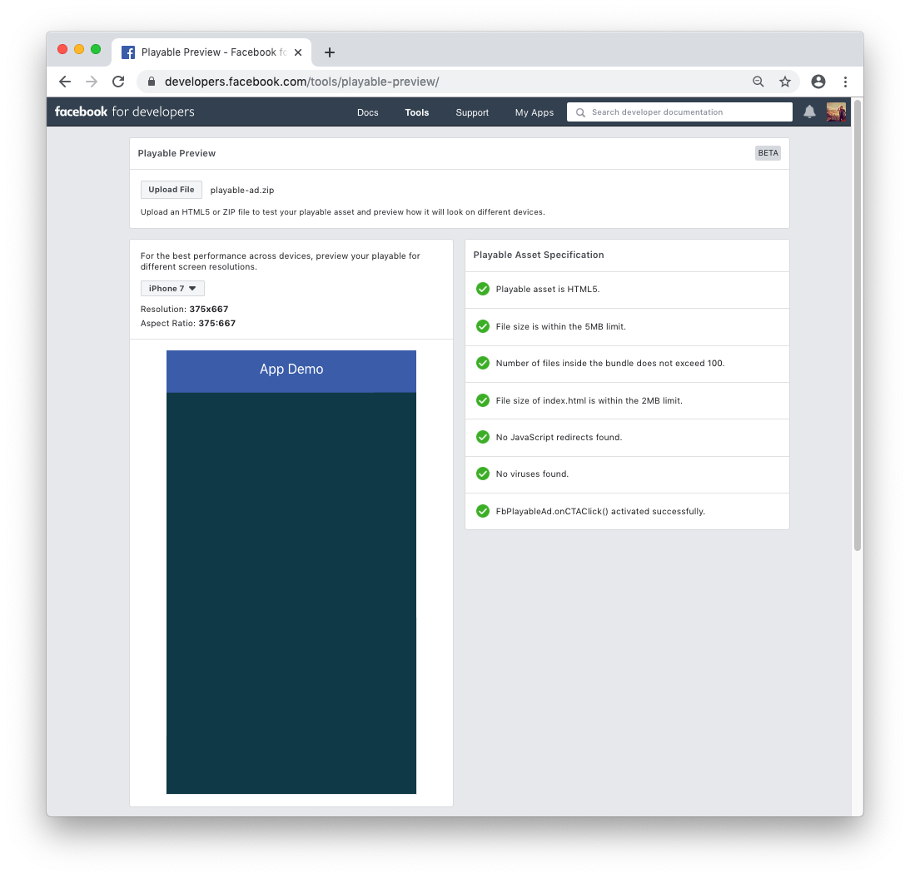Click the facebook for developers logo
The width and height of the screenshot is (910, 878).
[125, 112]
